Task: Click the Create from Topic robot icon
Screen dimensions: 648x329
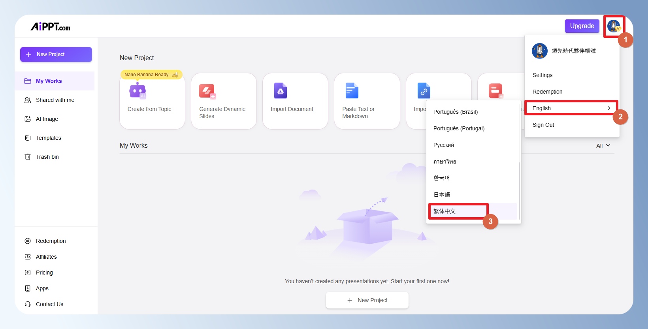Action: [138, 91]
